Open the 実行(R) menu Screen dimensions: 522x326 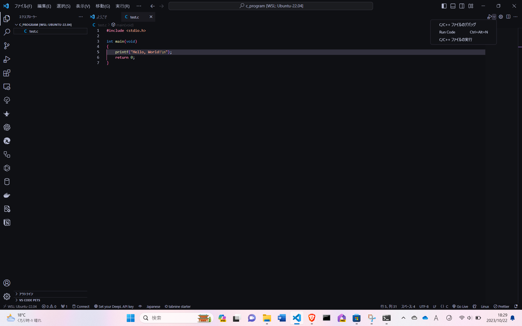122,6
